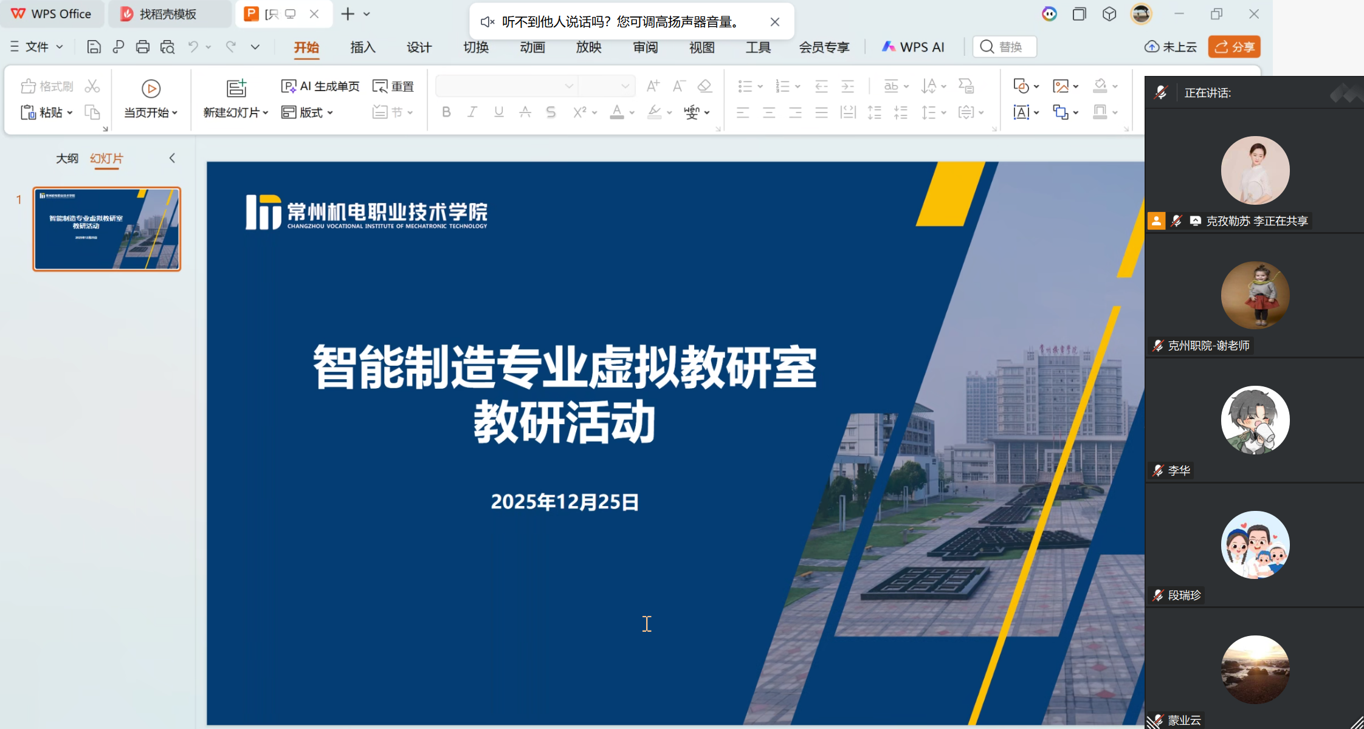Click the save file icon

94,47
